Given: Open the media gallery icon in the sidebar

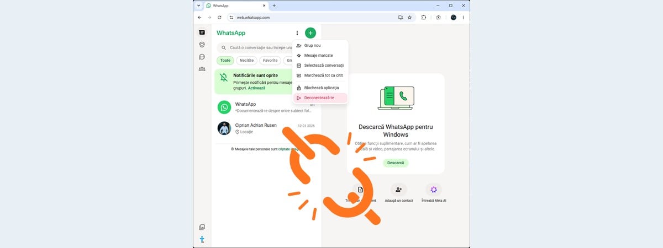Looking at the screenshot, I should point(202,227).
